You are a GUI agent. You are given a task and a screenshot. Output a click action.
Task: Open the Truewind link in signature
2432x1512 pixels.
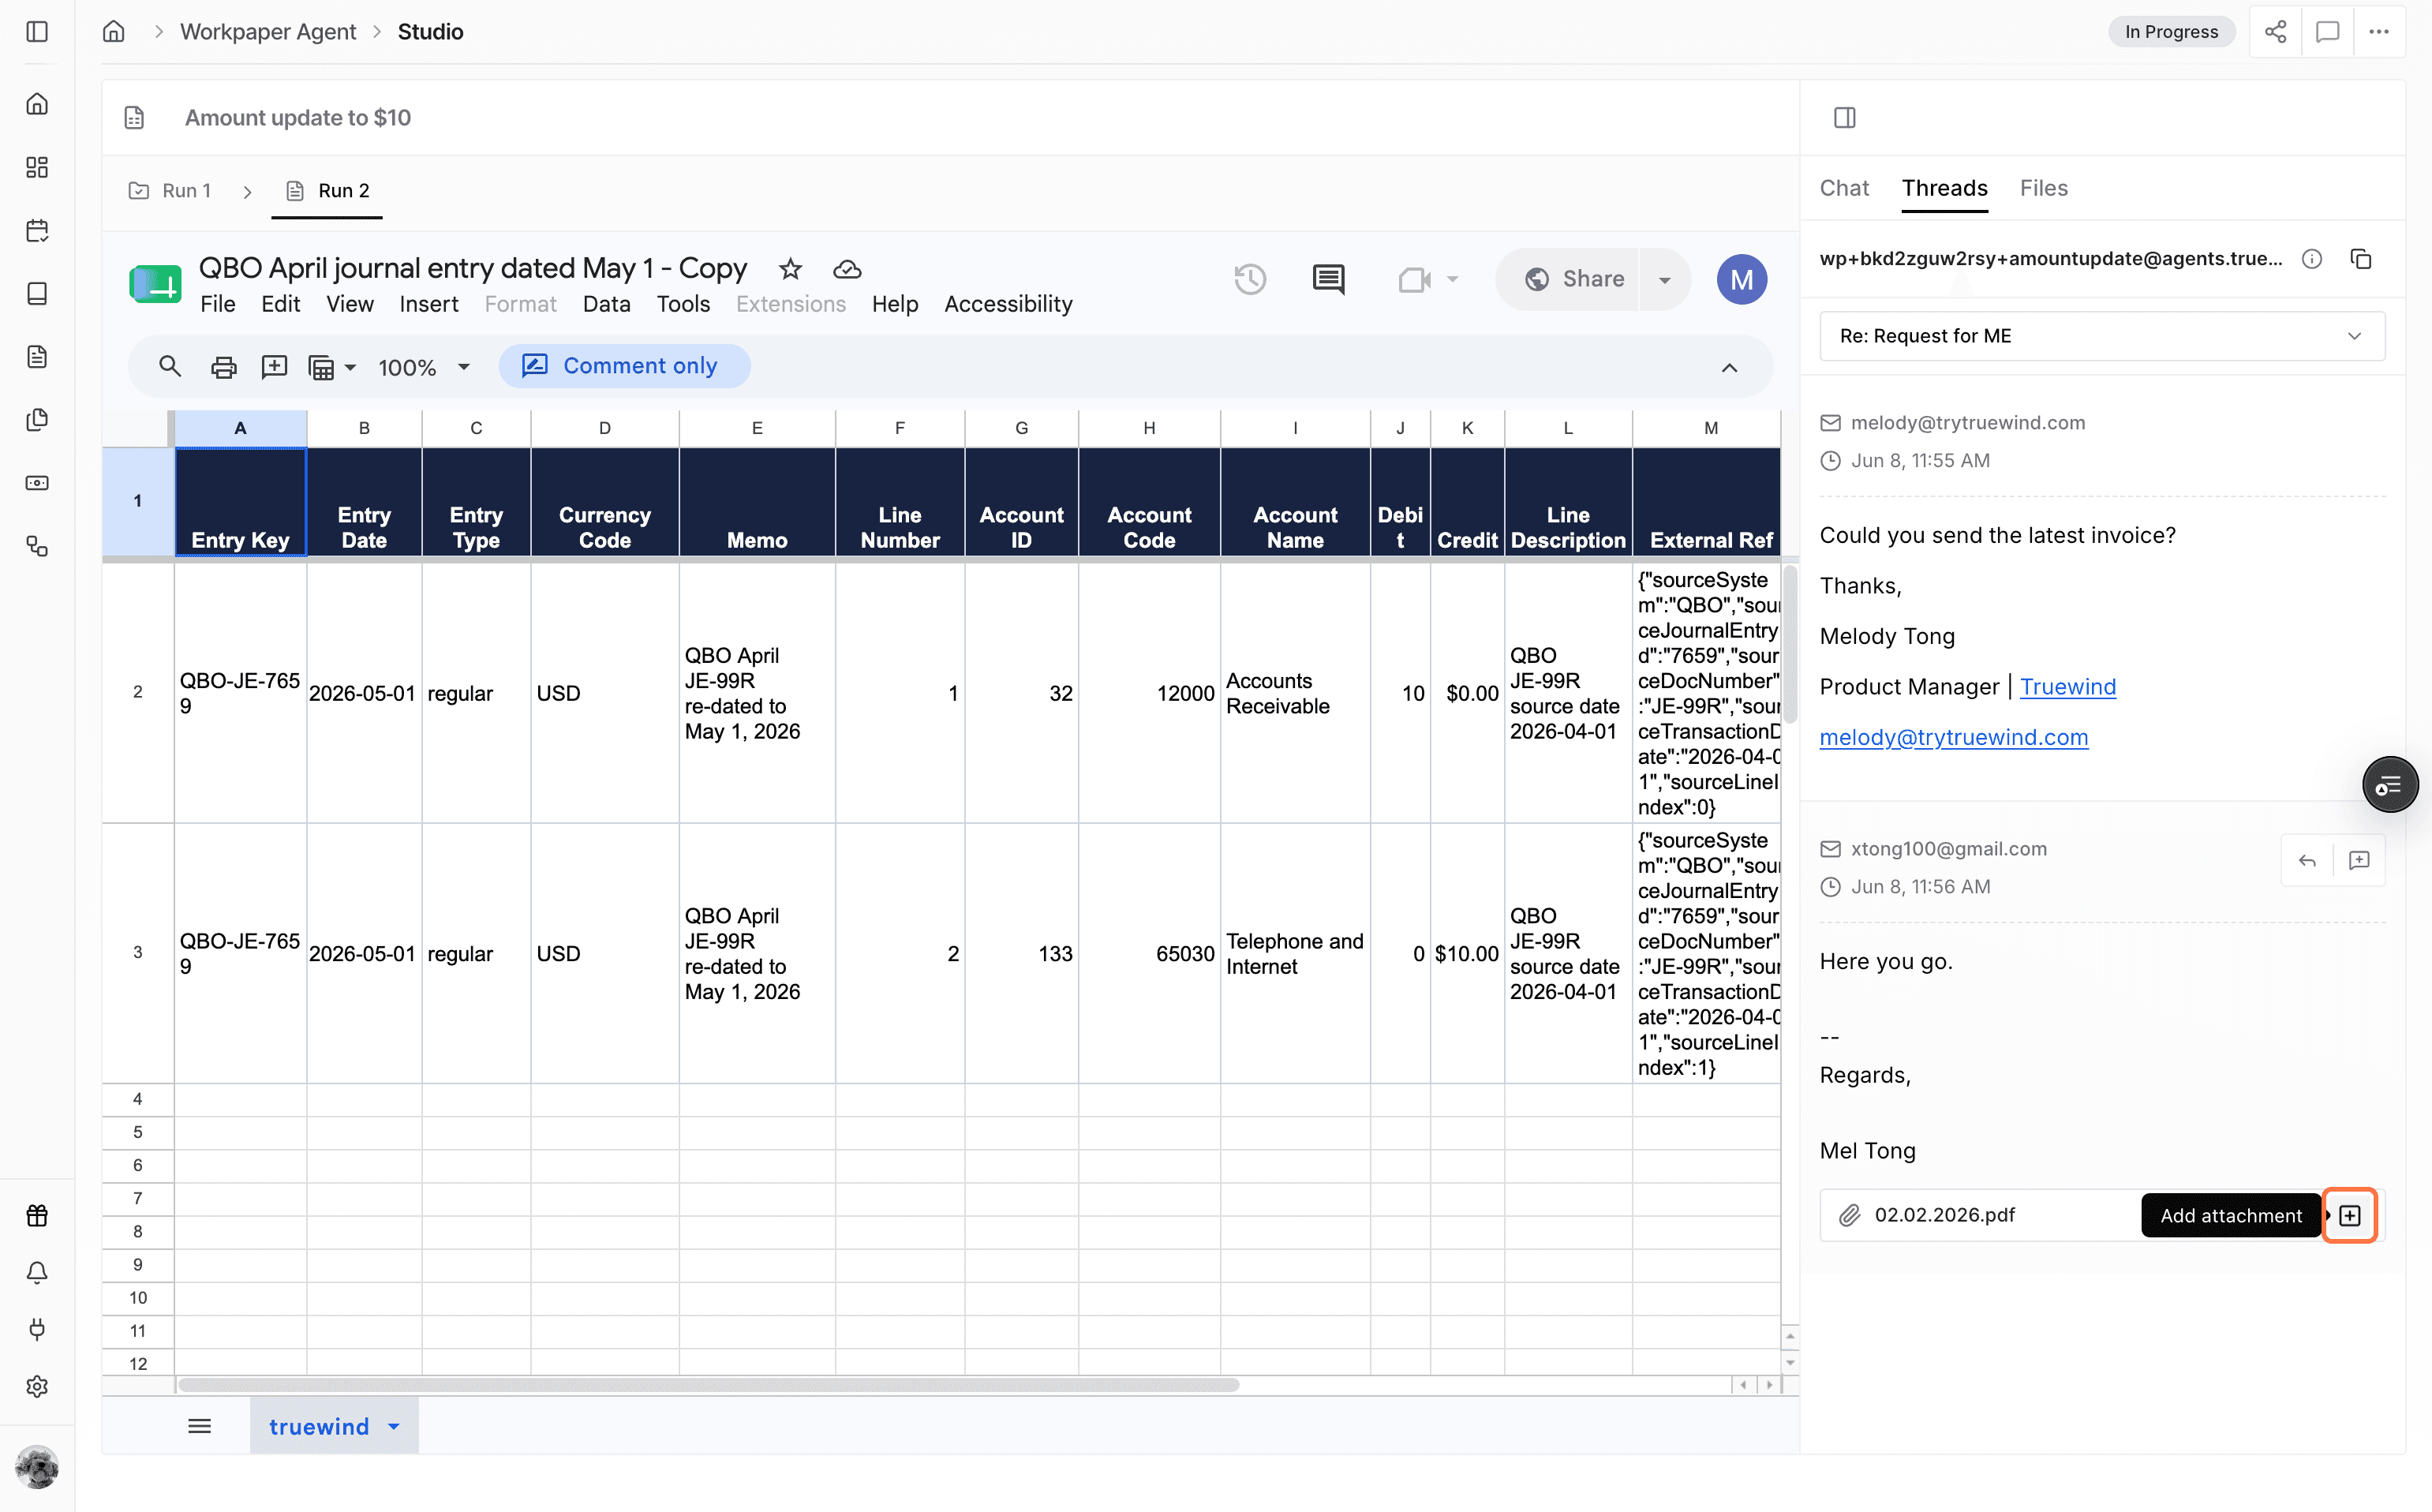click(x=2067, y=686)
